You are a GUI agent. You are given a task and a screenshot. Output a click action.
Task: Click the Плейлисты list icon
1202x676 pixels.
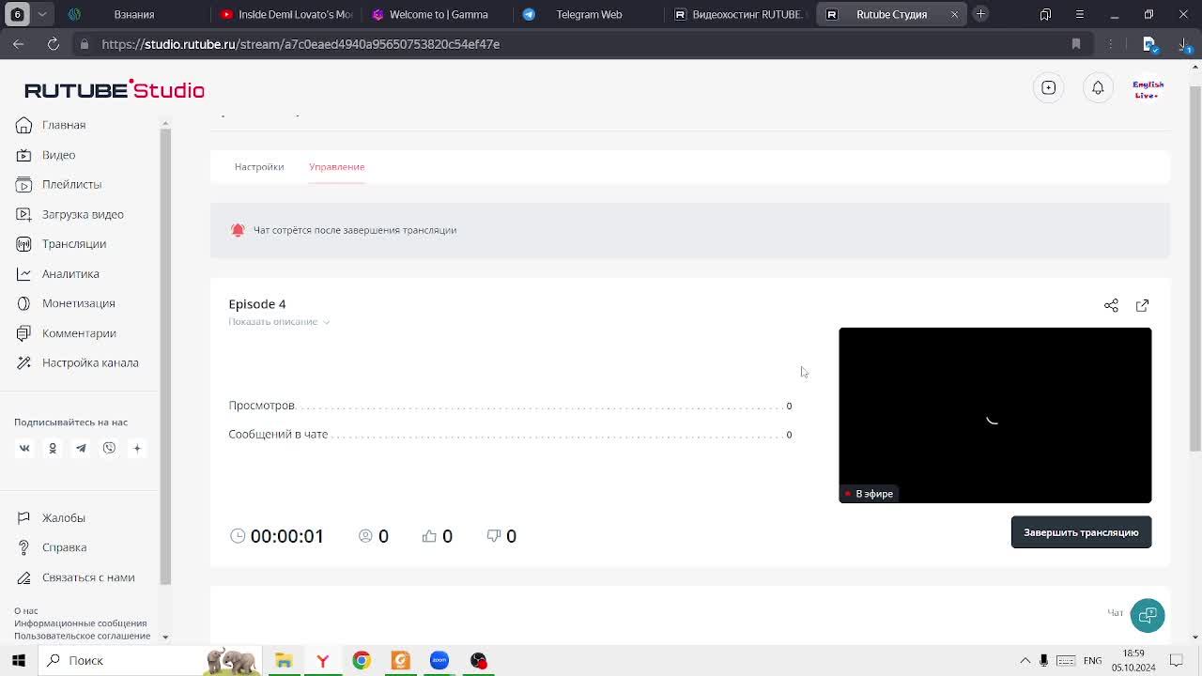[x=24, y=184]
